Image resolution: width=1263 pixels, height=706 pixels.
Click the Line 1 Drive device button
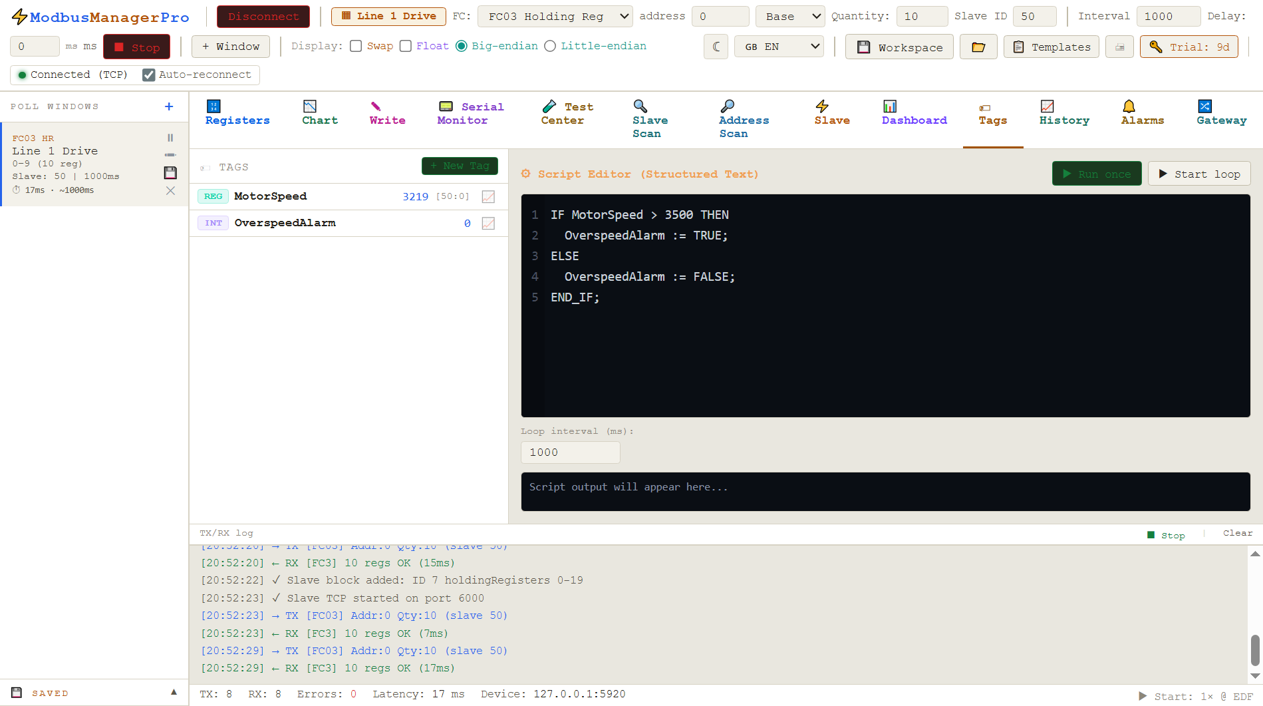tap(388, 16)
